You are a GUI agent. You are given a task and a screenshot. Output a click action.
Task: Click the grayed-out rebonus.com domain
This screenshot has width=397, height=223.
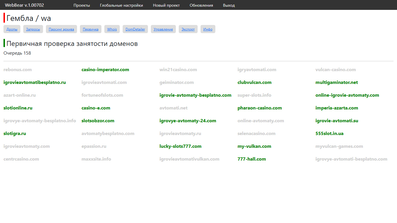point(17,70)
